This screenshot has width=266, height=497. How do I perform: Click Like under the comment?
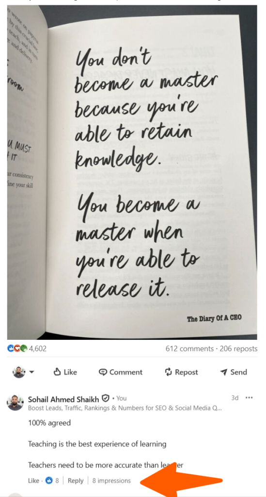click(33, 481)
